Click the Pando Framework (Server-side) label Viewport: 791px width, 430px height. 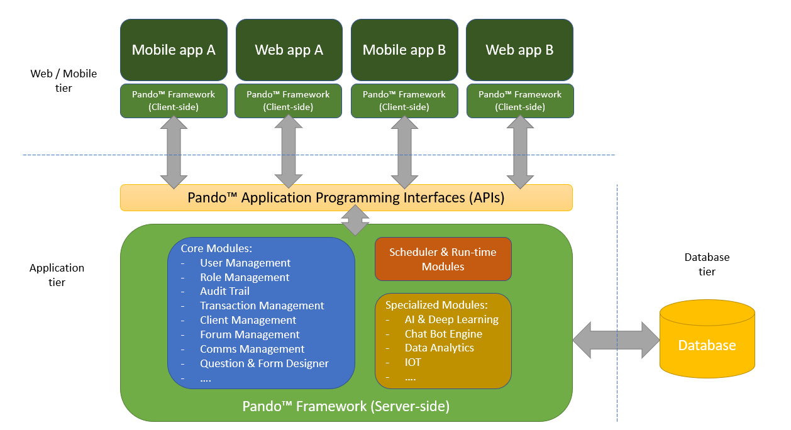click(346, 406)
